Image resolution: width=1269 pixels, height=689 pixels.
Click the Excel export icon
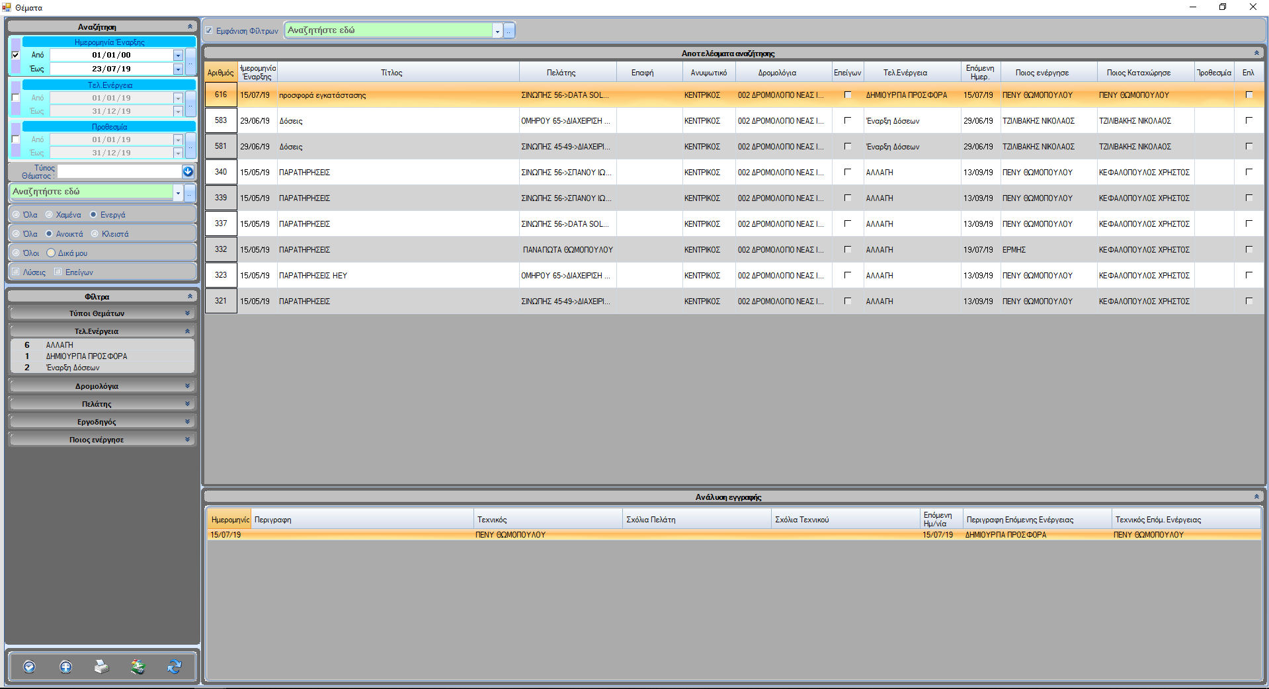[x=138, y=667]
